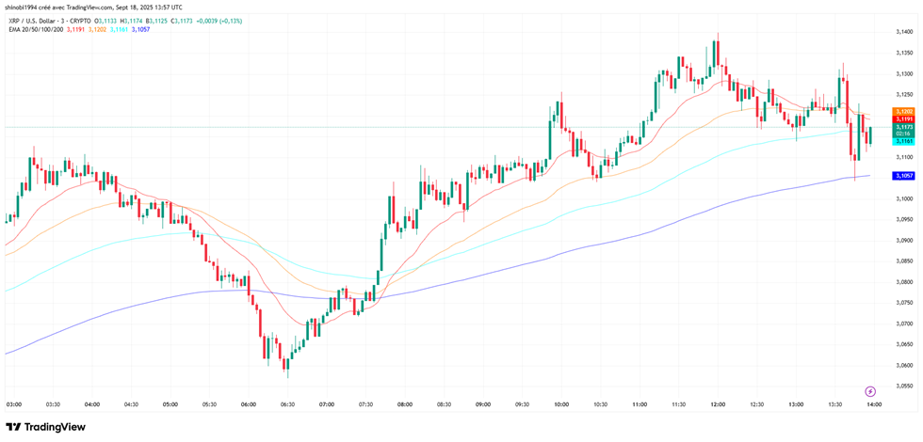The width and height of the screenshot is (923, 442).
Task: Click the green 3,1173 current price label
Action: tap(903, 127)
